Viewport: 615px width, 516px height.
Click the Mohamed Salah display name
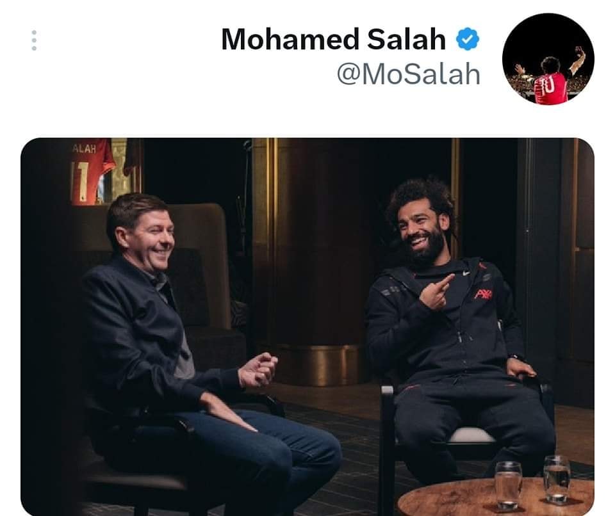coord(333,39)
